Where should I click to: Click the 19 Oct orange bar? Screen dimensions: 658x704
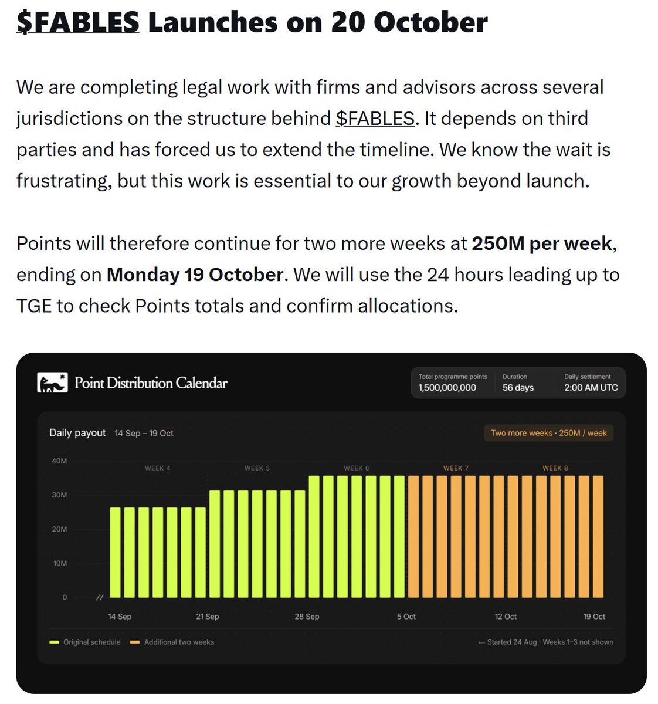(598, 537)
